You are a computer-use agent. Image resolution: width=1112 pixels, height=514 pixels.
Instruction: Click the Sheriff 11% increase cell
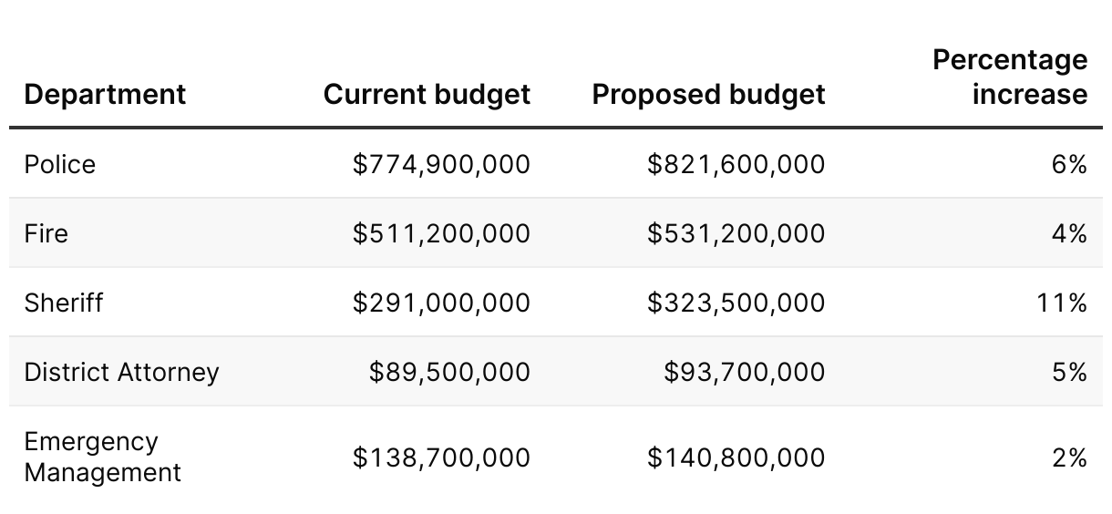point(1062,303)
